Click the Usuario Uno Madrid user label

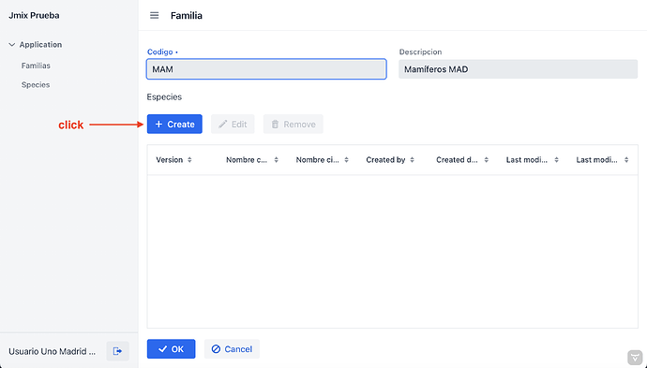point(52,351)
